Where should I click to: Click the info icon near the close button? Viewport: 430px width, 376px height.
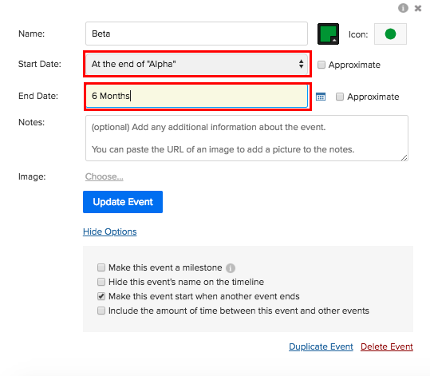coord(403,8)
